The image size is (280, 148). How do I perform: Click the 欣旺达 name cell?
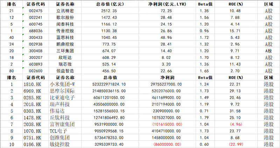[65, 58]
